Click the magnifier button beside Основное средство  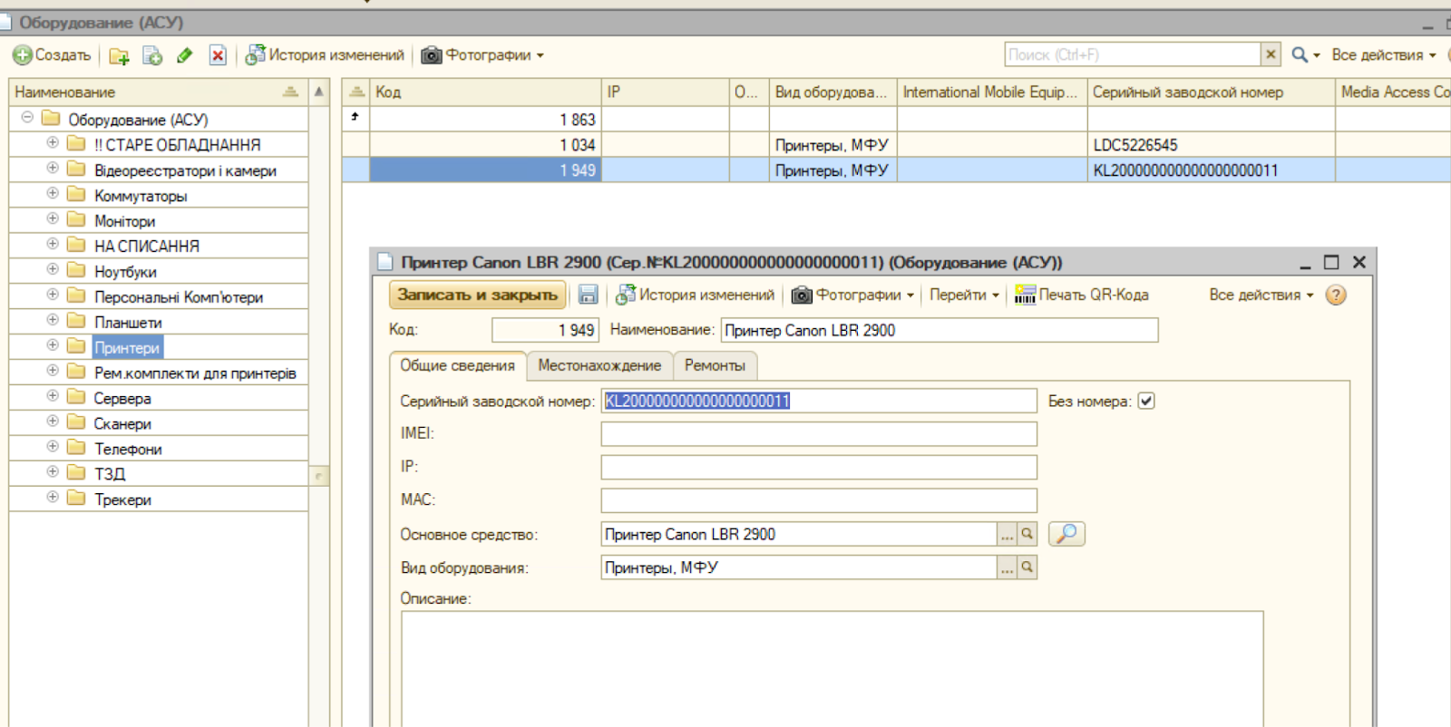(1066, 534)
